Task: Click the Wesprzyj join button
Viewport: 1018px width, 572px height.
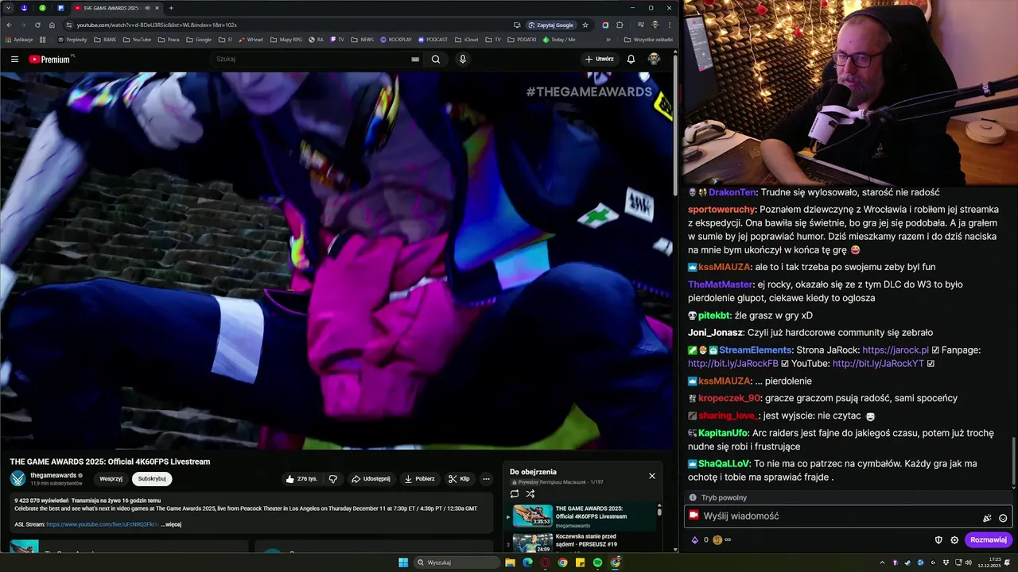Action: click(111, 479)
